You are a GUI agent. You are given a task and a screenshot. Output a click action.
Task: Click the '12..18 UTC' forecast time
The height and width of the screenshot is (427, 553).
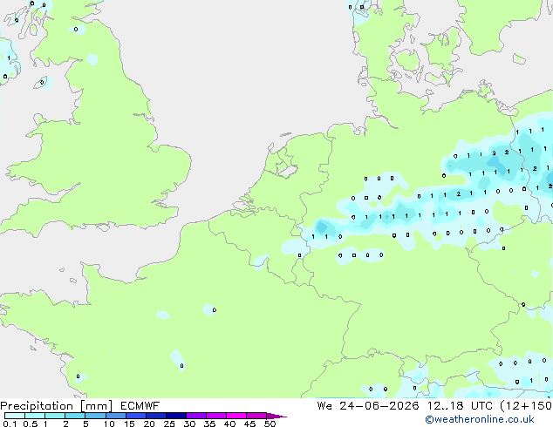[459, 406]
